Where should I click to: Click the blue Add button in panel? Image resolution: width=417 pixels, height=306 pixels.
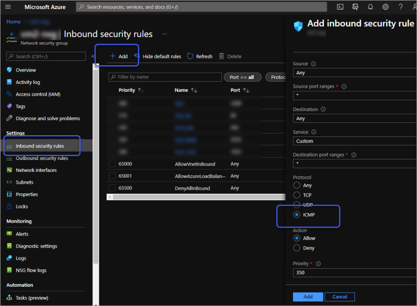coord(308,296)
